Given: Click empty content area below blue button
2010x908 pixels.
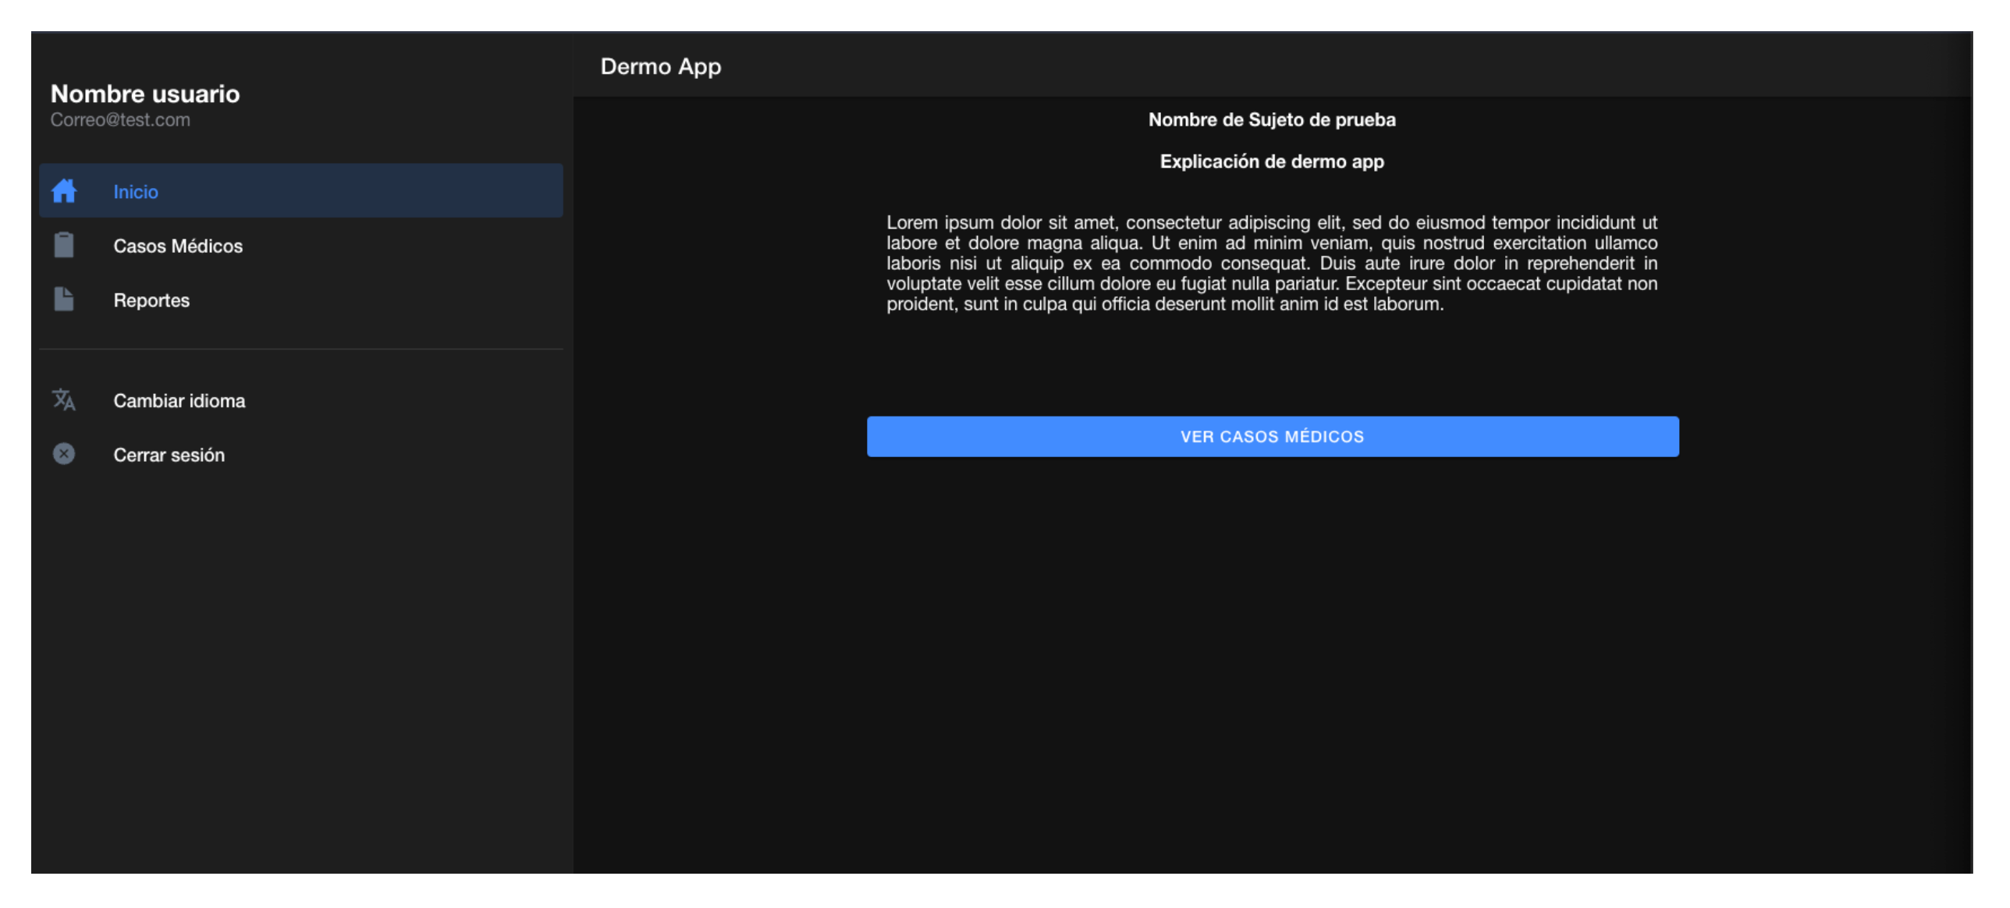Looking at the screenshot, I should (1272, 663).
